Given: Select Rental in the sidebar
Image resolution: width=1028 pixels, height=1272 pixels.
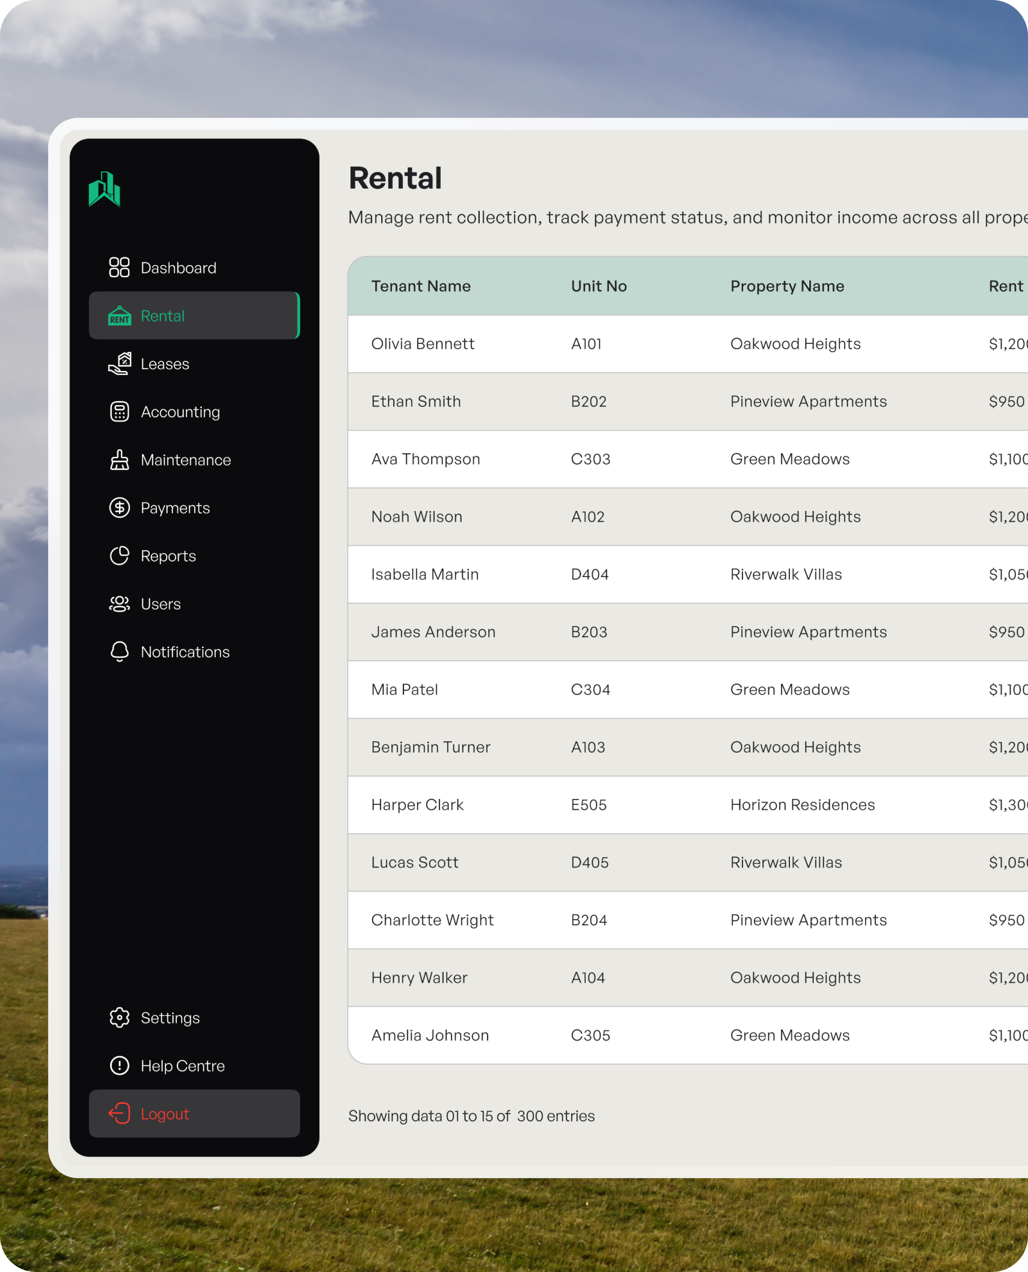Looking at the screenshot, I should [x=194, y=316].
